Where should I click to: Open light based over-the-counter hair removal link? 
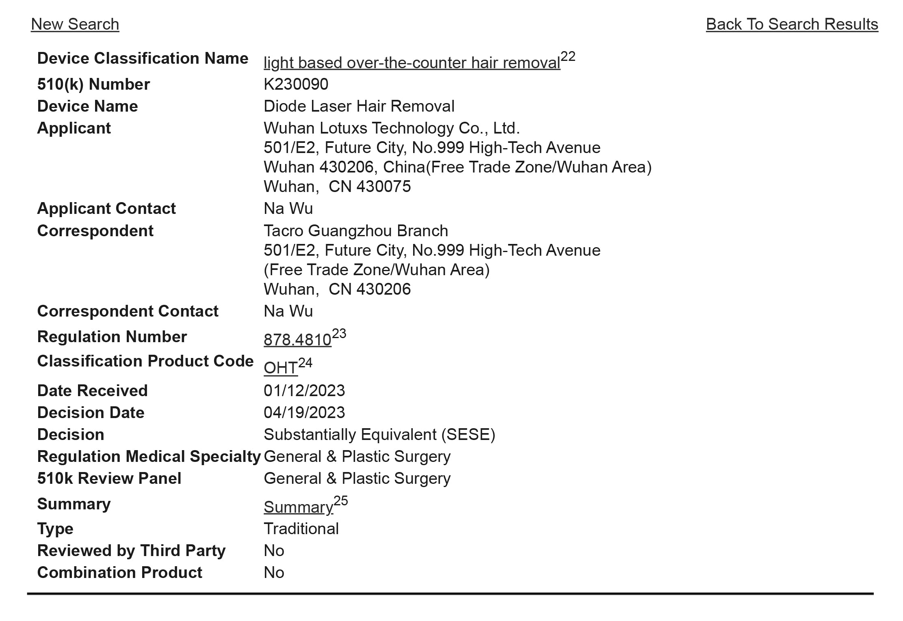pyautogui.click(x=411, y=63)
